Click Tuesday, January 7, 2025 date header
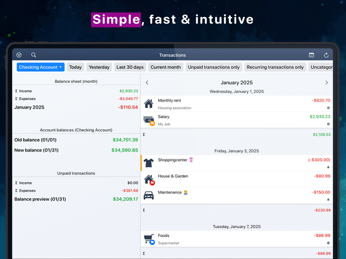The width and height of the screenshot is (346, 259). pyautogui.click(x=237, y=227)
